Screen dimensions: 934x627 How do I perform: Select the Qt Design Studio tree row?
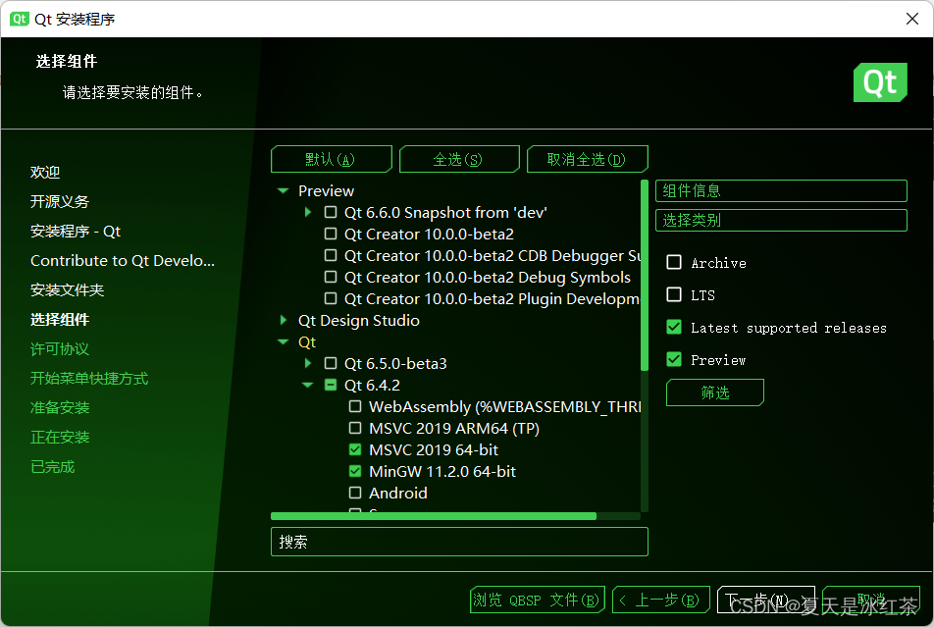coord(359,320)
